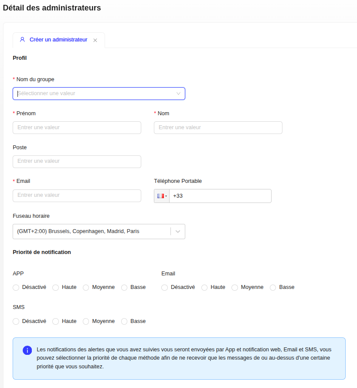Screen dimensions: 357x388
Task: Click the Email input field
Action: pyautogui.click(x=77, y=196)
